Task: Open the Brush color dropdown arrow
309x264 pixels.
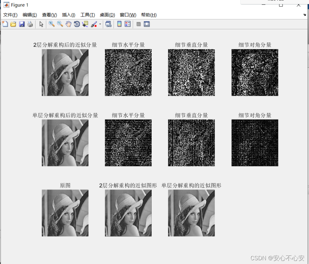Action: pos(100,24)
